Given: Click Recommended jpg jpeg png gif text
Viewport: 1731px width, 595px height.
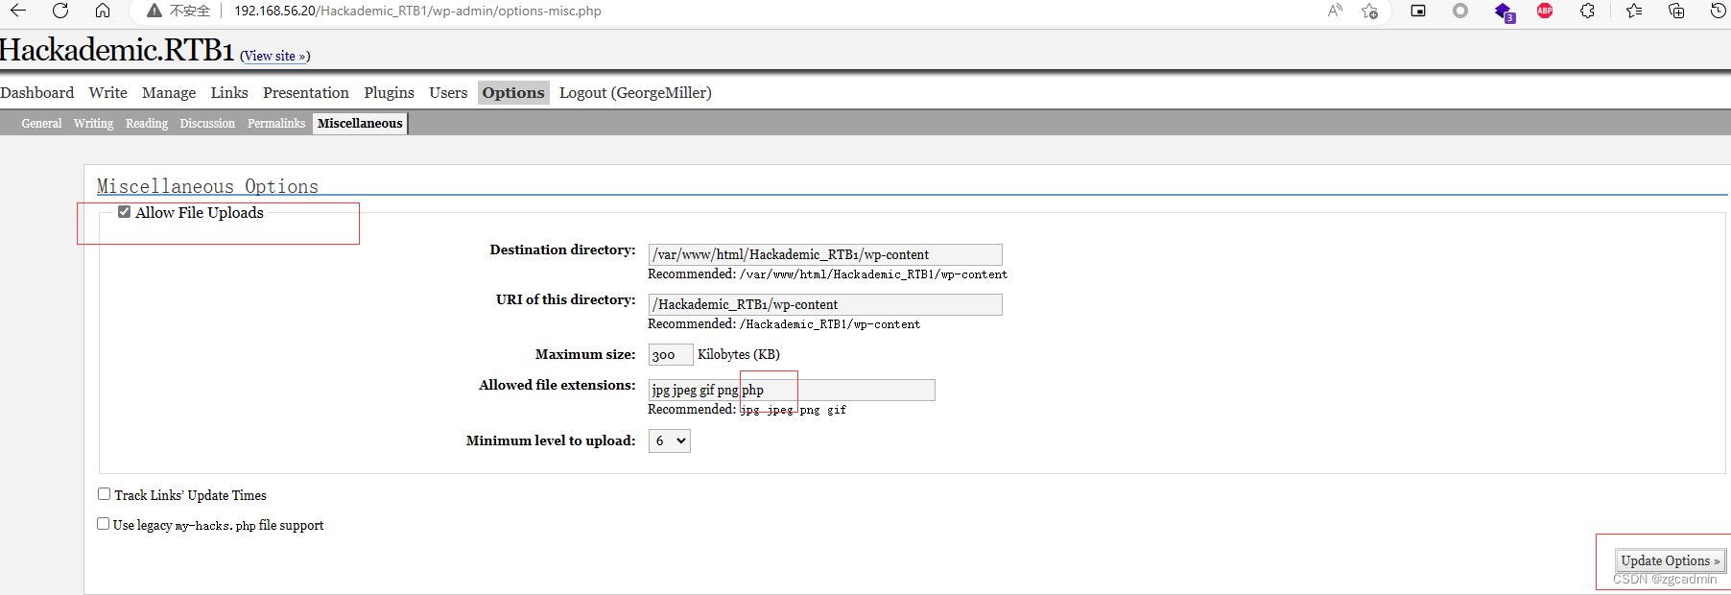Looking at the screenshot, I should [x=747, y=410].
